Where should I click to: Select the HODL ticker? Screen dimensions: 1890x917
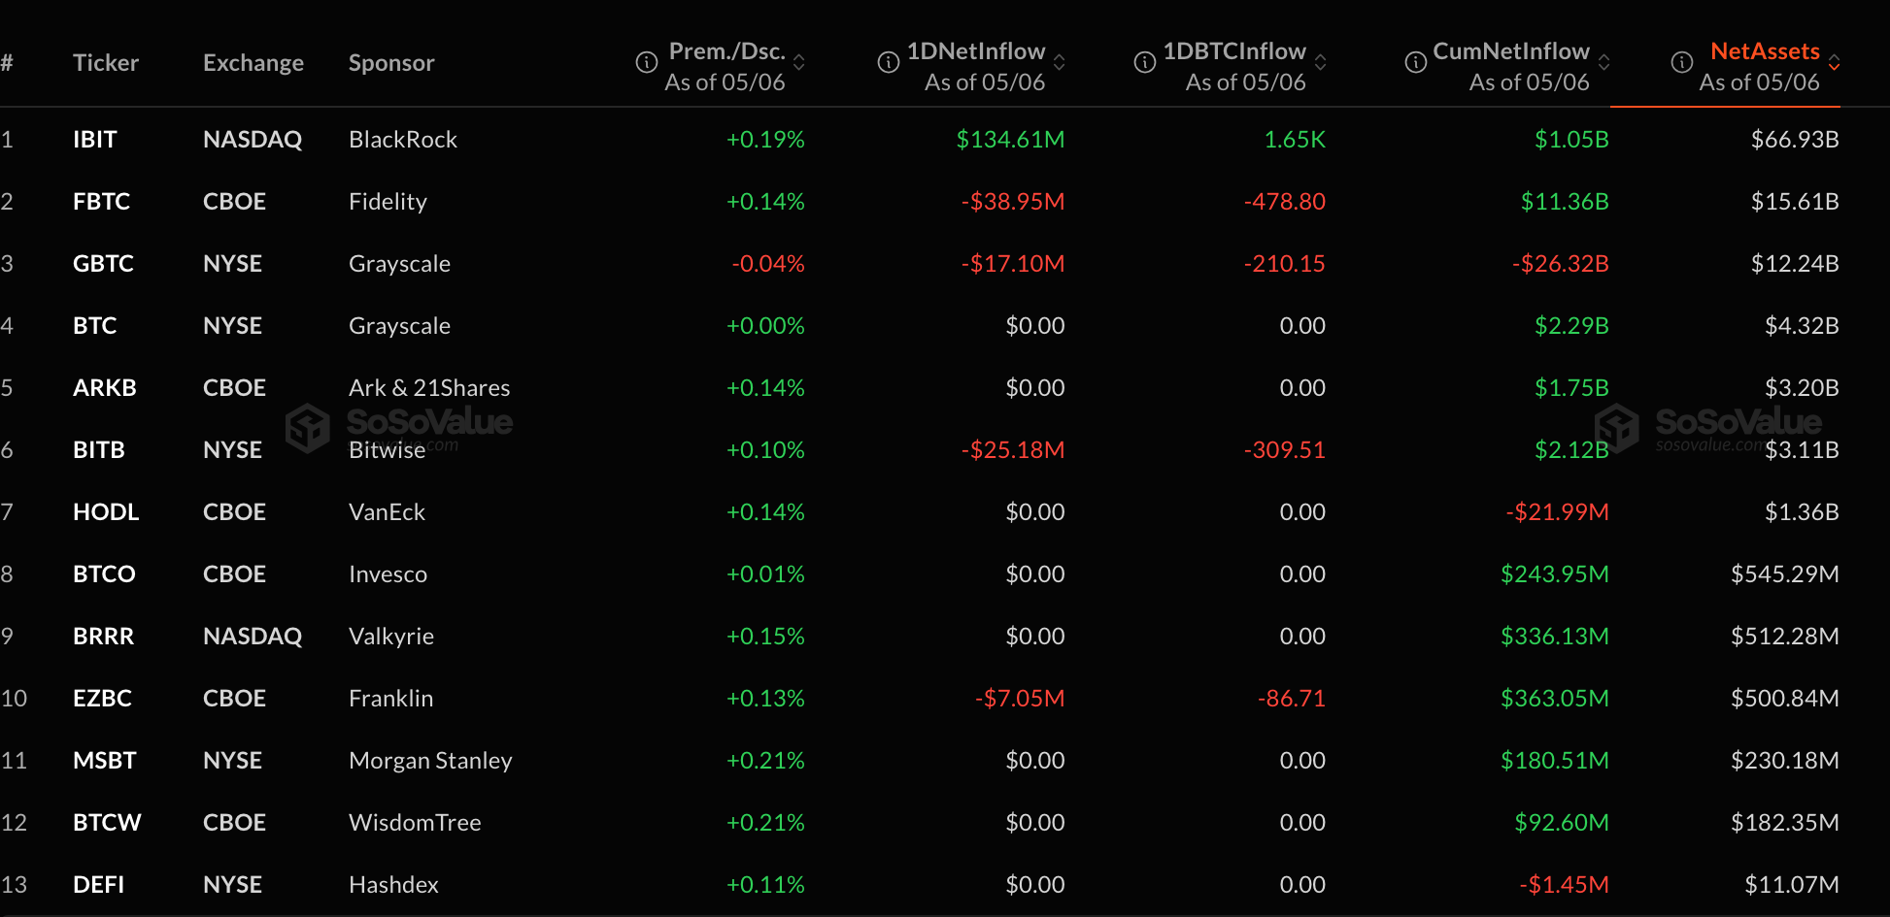(106, 512)
